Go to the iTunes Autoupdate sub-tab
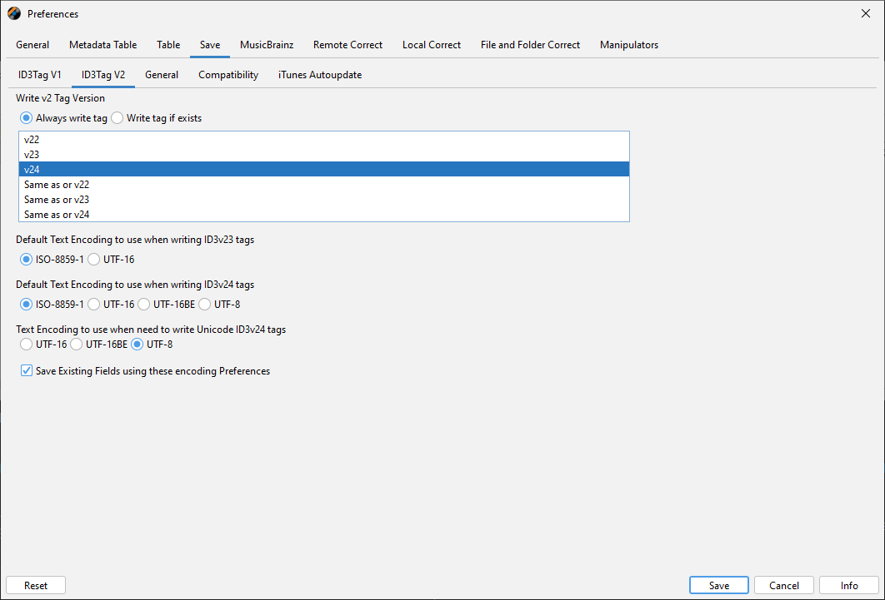Image resolution: width=885 pixels, height=600 pixels. [319, 75]
